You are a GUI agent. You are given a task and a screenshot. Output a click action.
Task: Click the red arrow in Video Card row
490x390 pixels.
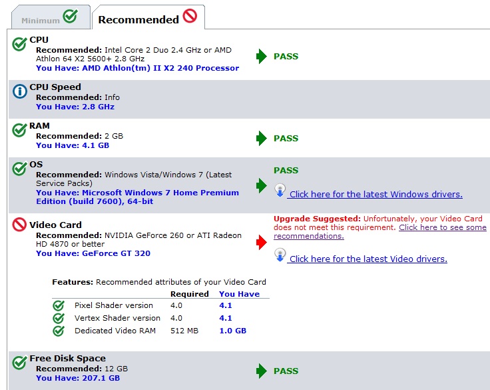[x=261, y=242]
